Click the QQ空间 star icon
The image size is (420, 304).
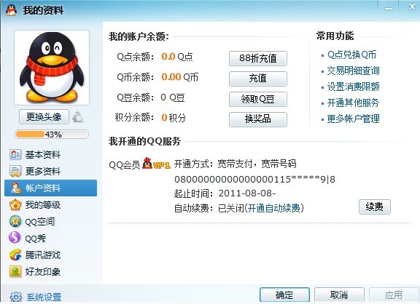click(15, 221)
